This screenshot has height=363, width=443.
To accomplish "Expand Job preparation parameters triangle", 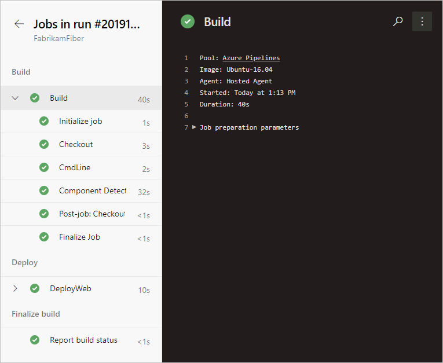I will pos(194,127).
